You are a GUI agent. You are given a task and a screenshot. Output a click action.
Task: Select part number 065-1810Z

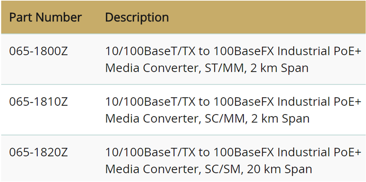(38, 102)
